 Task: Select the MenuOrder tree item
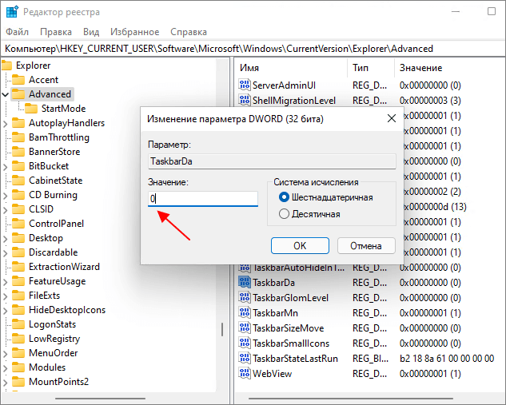point(54,353)
